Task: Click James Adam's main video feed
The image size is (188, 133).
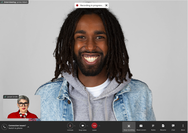Action: pyautogui.click(x=94, y=60)
